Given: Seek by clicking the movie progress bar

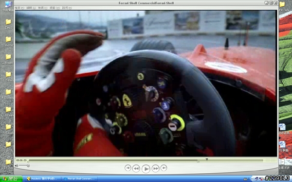Looking at the screenshot, I should [x=146, y=160].
